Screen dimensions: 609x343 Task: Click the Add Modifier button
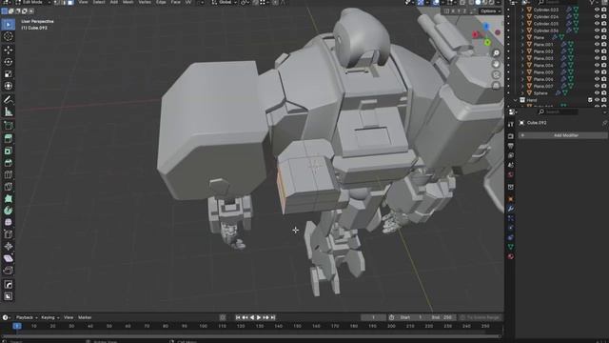[563, 135]
